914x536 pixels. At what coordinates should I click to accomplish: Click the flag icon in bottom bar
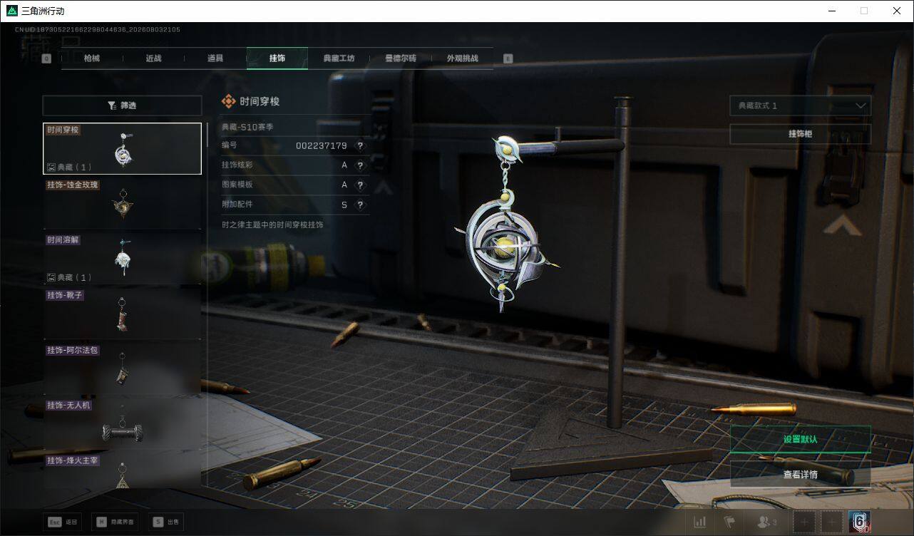coord(729,522)
